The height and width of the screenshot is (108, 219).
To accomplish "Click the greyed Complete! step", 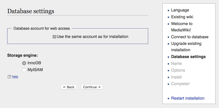I will point(180,84).
